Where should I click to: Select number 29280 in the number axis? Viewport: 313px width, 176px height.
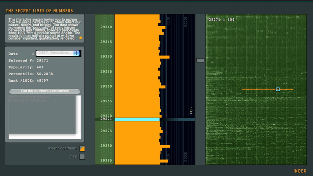[106, 145]
